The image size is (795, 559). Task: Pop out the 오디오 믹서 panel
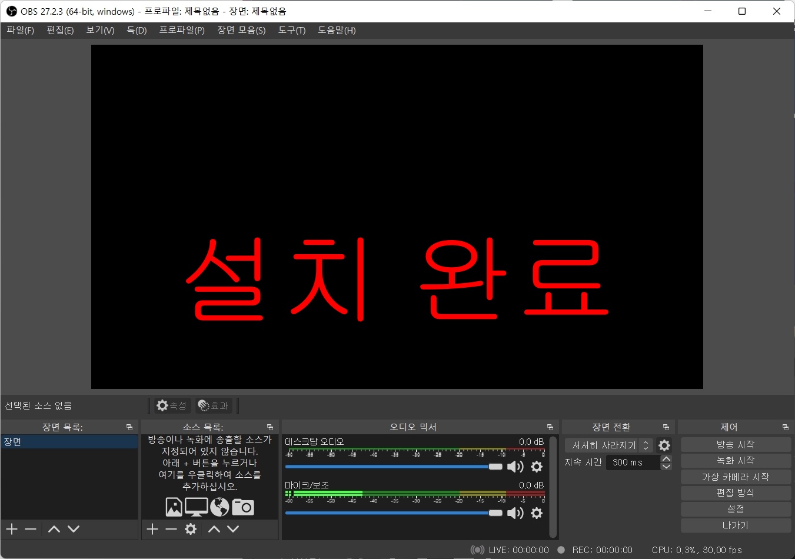coord(550,427)
